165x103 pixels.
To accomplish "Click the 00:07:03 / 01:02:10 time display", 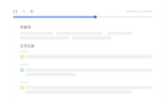I will (x=139, y=11).
